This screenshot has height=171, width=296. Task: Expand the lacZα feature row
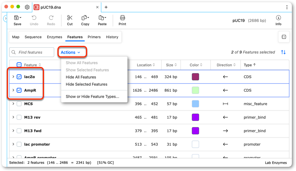pos(13,77)
